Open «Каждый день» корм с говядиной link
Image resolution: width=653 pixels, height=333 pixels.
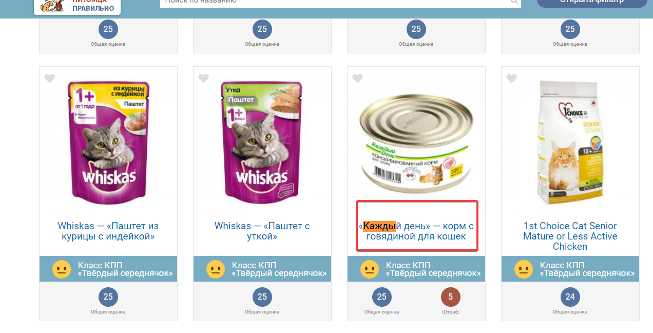point(416,231)
